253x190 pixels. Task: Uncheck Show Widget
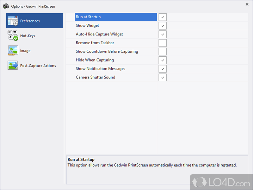coord(162,26)
